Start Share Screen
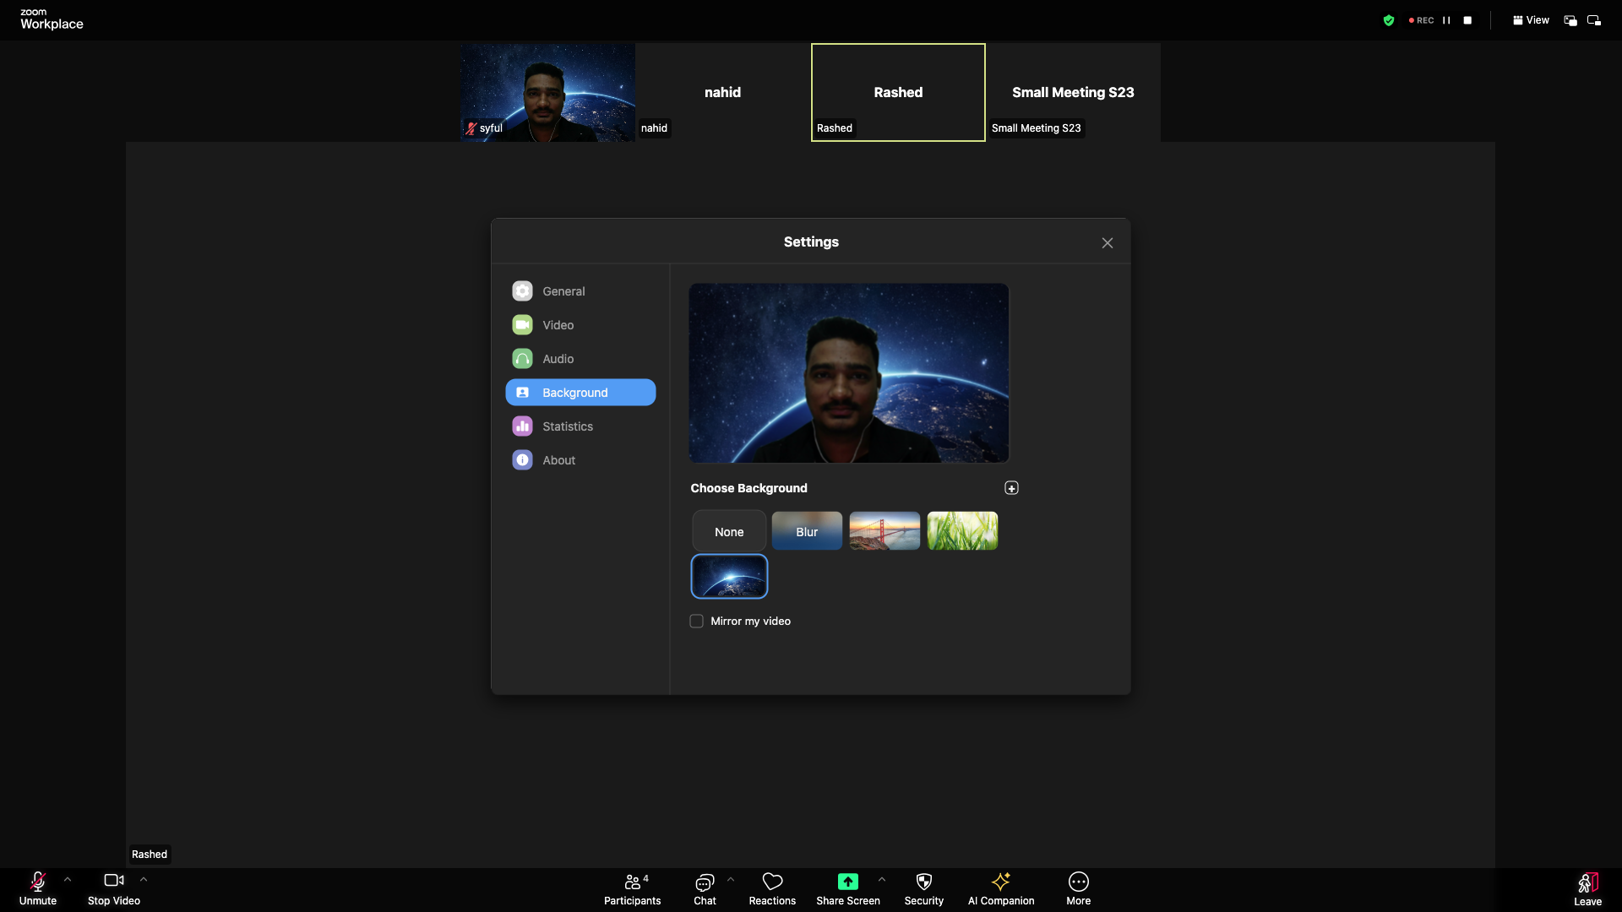Viewport: 1622px width, 912px height. tap(848, 889)
